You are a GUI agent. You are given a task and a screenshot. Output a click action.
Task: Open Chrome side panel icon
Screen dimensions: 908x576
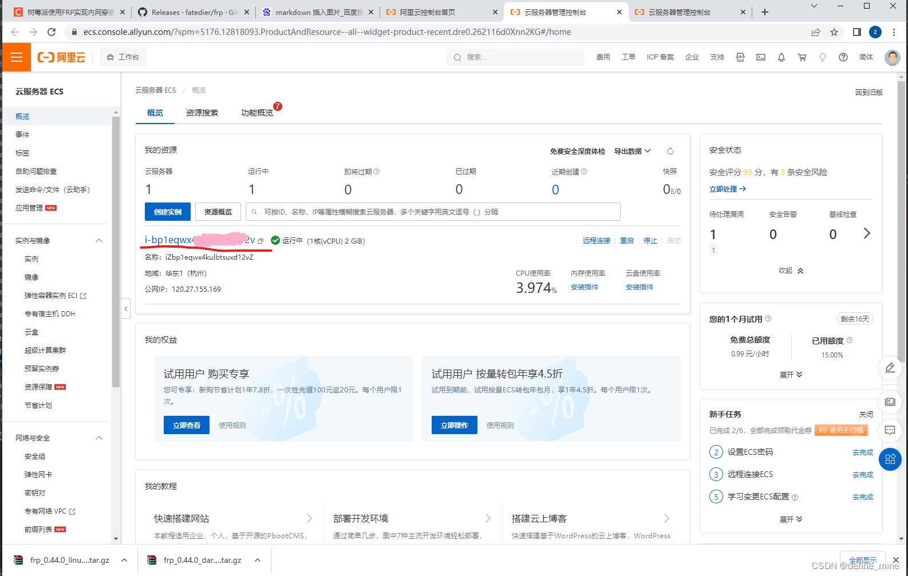857,32
